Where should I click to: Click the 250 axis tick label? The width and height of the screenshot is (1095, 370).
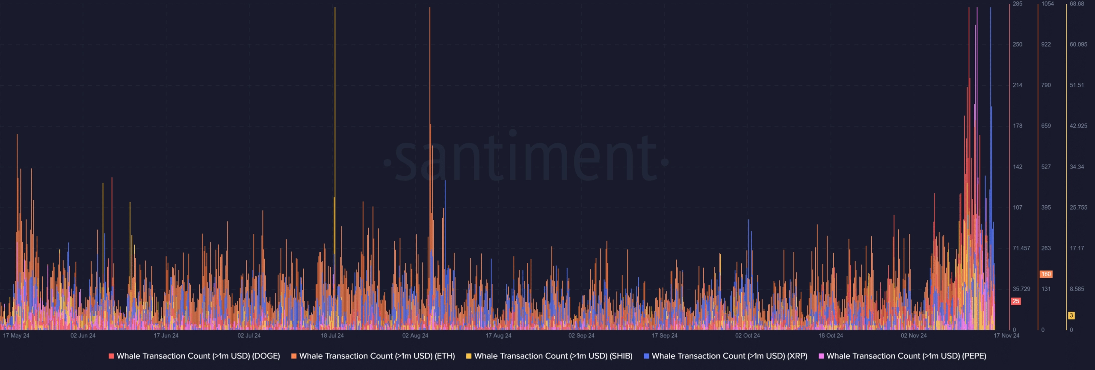click(1017, 44)
